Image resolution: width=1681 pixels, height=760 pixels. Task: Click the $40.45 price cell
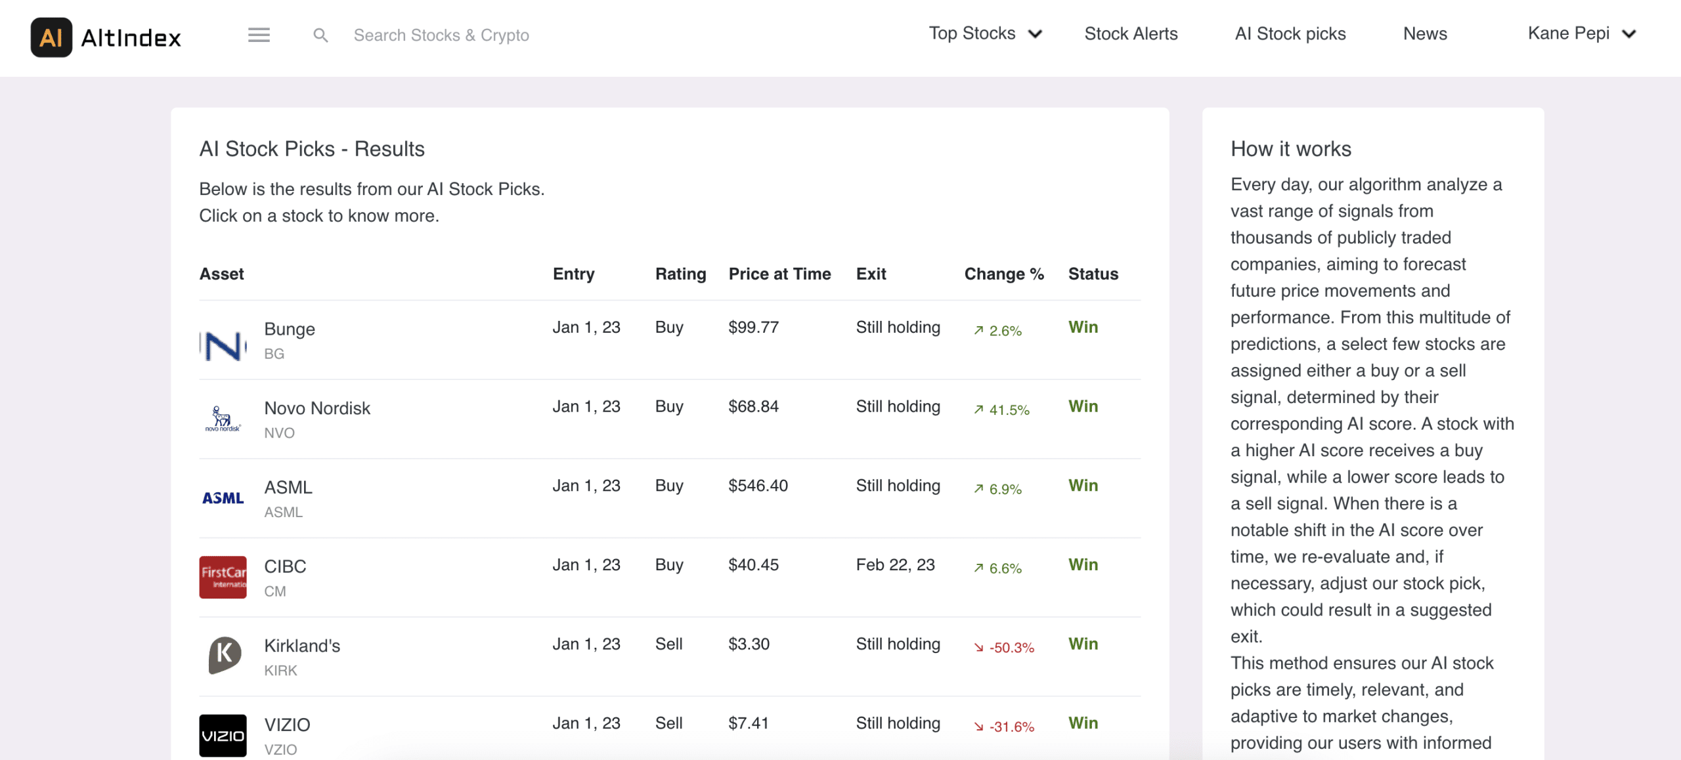[x=754, y=564]
